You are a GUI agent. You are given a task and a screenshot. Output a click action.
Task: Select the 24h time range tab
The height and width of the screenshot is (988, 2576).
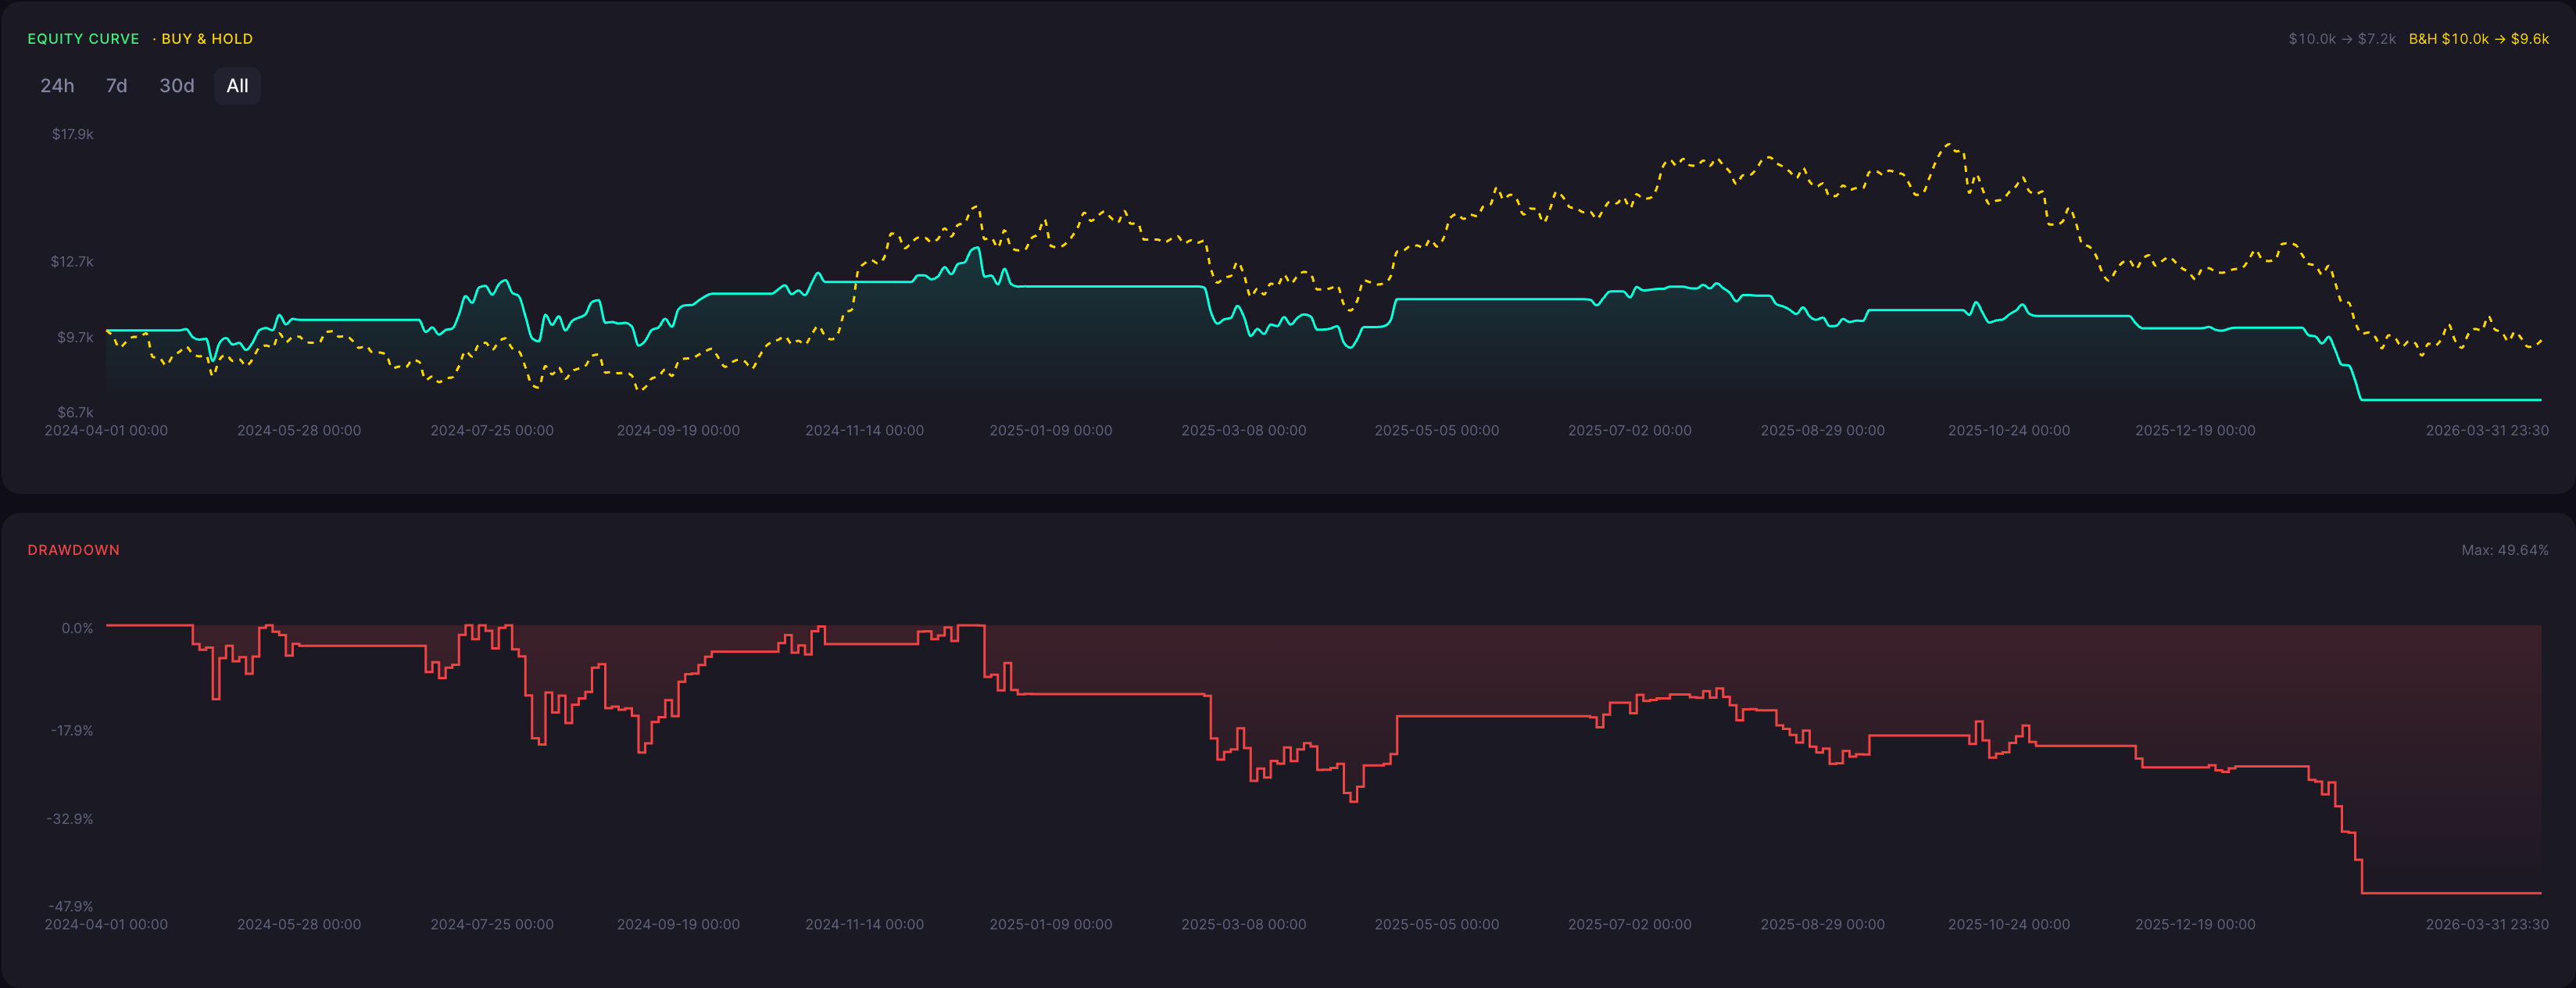57,86
